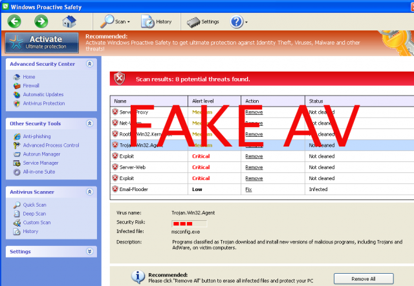Sort by the Action column header

point(273,101)
